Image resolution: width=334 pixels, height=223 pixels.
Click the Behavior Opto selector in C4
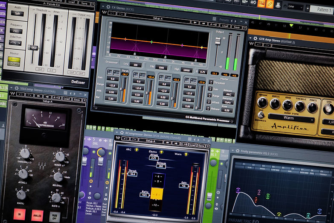tap(228, 102)
